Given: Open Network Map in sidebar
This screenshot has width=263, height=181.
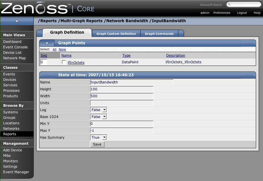Looking at the screenshot, I should 14,58.
